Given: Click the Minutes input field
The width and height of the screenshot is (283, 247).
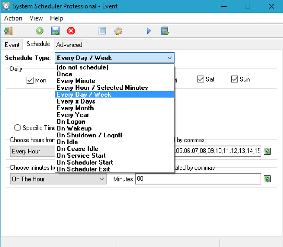Looking at the screenshot, I should (x=198, y=179).
